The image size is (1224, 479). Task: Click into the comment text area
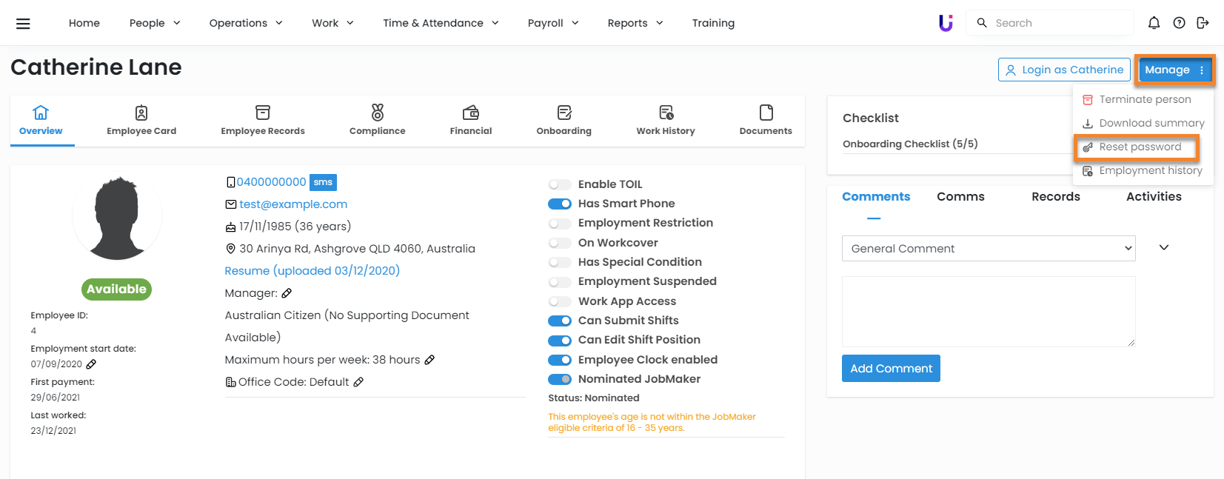click(988, 311)
